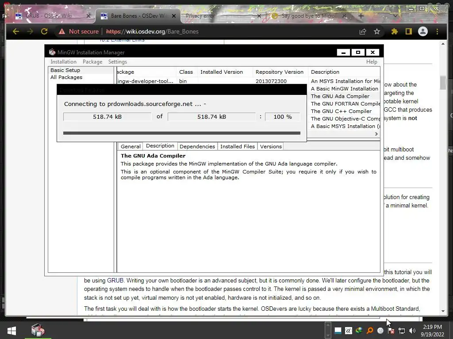Switch to the Description tab

click(160, 146)
